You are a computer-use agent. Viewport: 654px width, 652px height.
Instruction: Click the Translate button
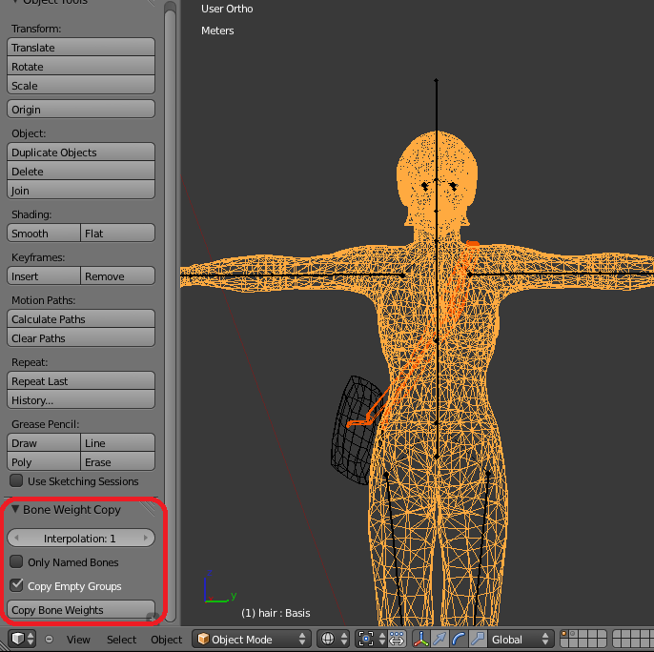click(x=81, y=47)
